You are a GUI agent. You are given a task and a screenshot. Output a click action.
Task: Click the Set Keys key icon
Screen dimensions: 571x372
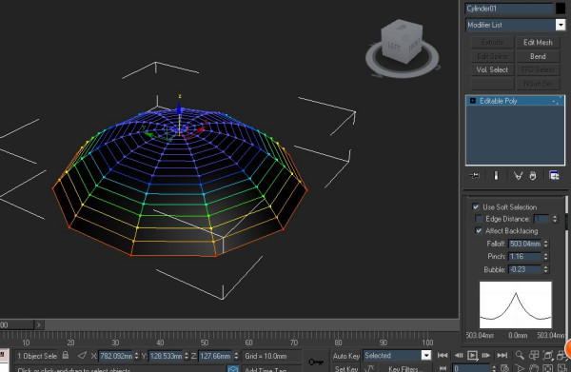pos(316,362)
